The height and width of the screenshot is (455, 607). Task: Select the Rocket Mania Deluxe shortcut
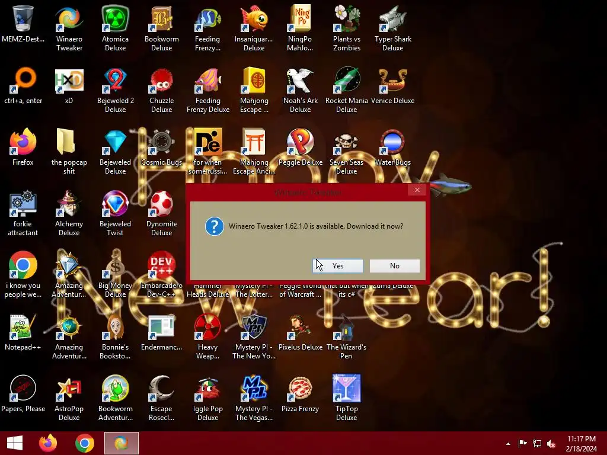coord(346,90)
